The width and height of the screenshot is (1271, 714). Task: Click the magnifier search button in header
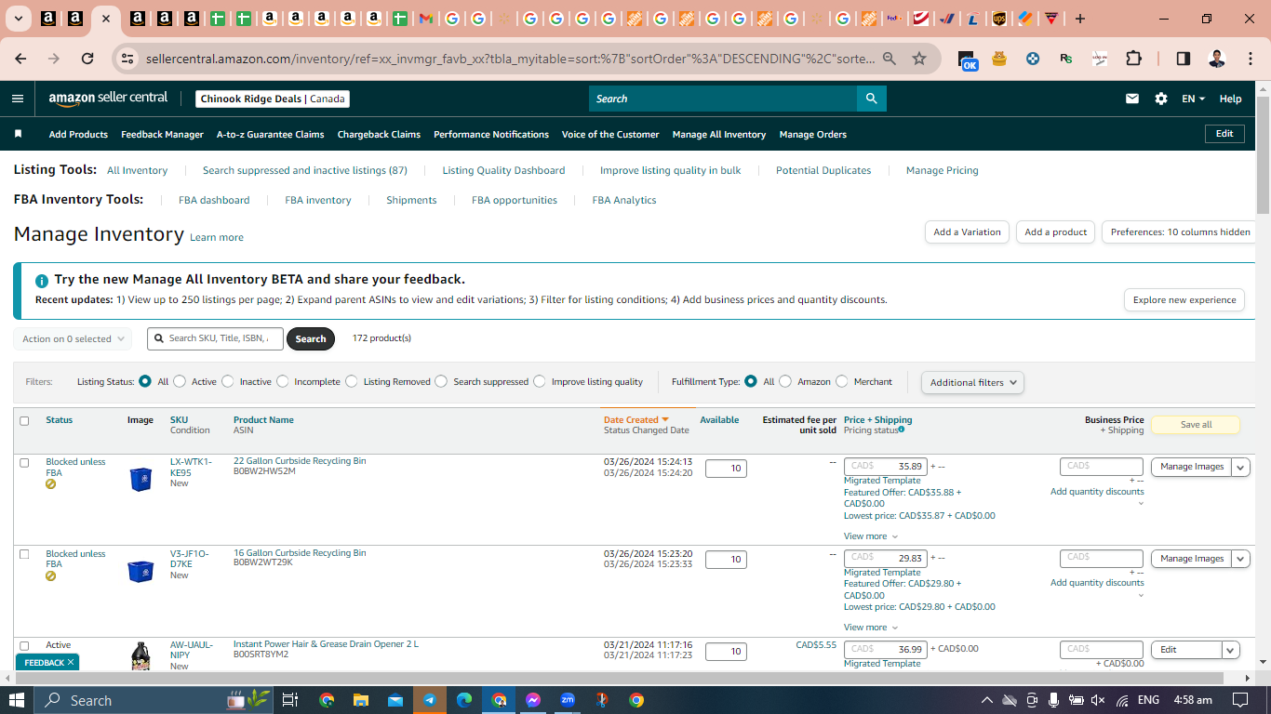click(x=871, y=99)
